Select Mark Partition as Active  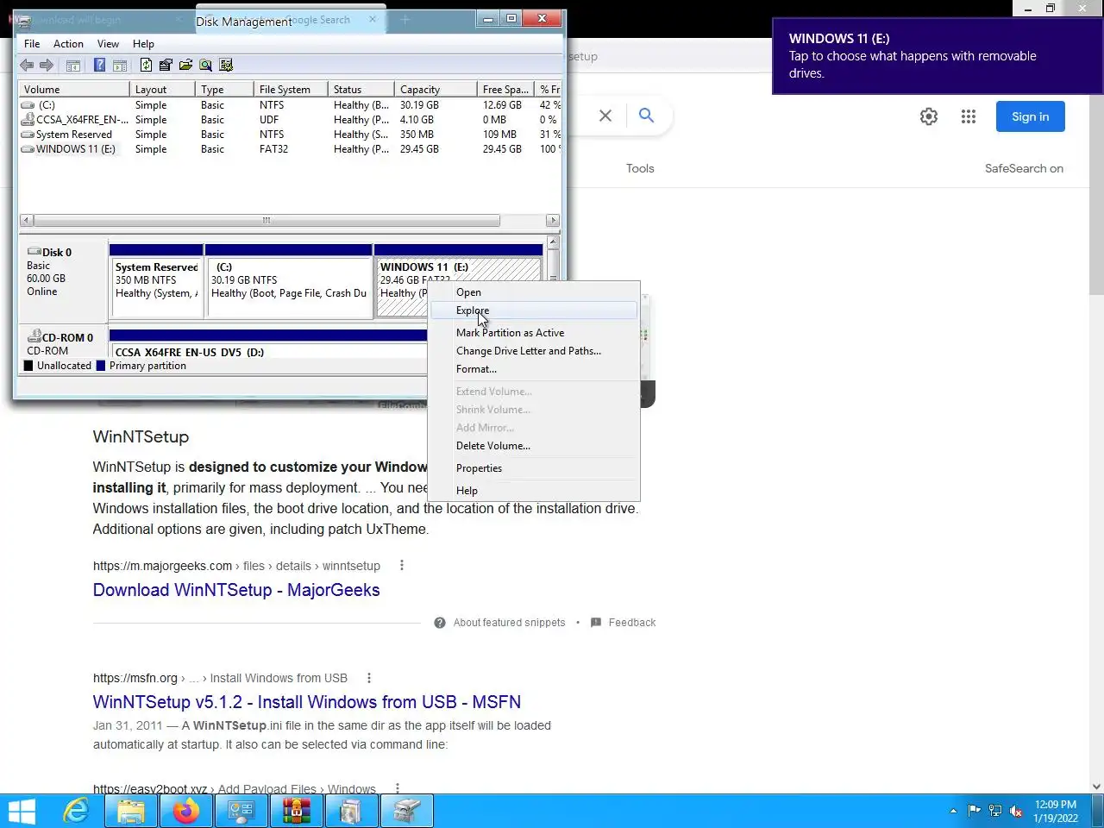click(534, 333)
